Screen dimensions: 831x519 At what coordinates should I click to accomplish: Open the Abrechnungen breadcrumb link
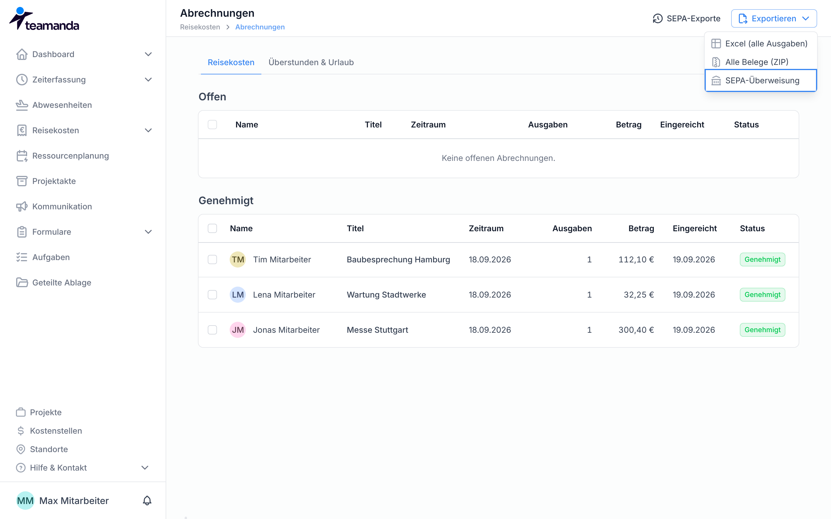point(260,27)
